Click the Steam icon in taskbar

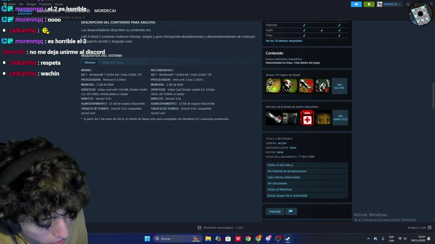[288, 239]
